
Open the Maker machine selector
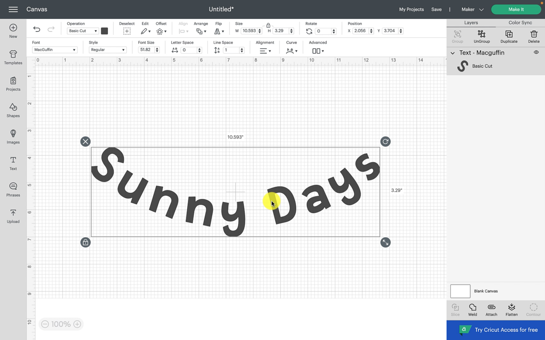[472, 9]
